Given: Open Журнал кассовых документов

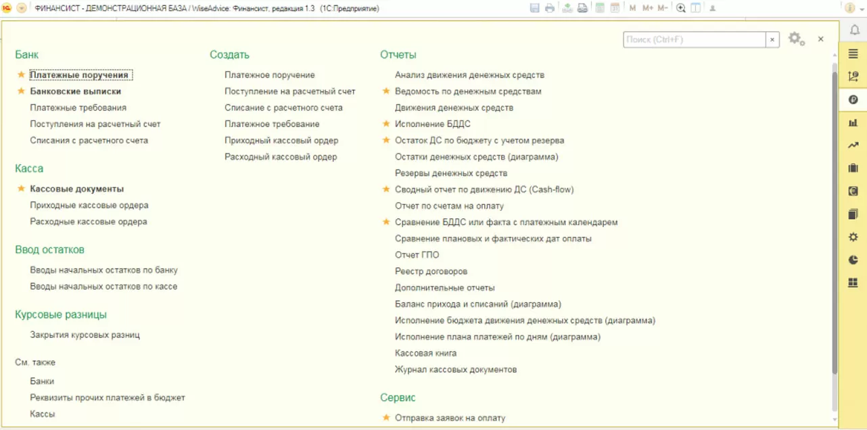Looking at the screenshot, I should click(456, 370).
